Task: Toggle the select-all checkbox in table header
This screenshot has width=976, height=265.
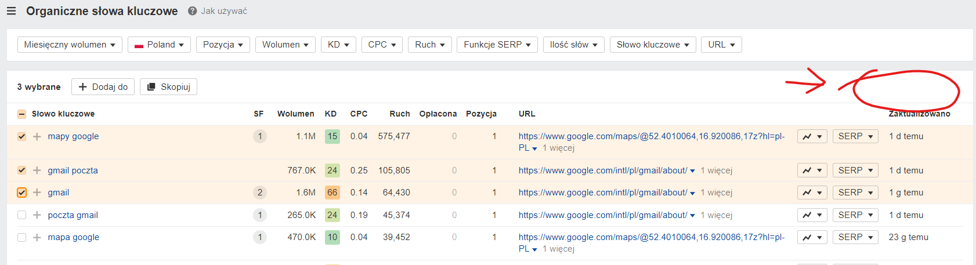Action: click(21, 114)
